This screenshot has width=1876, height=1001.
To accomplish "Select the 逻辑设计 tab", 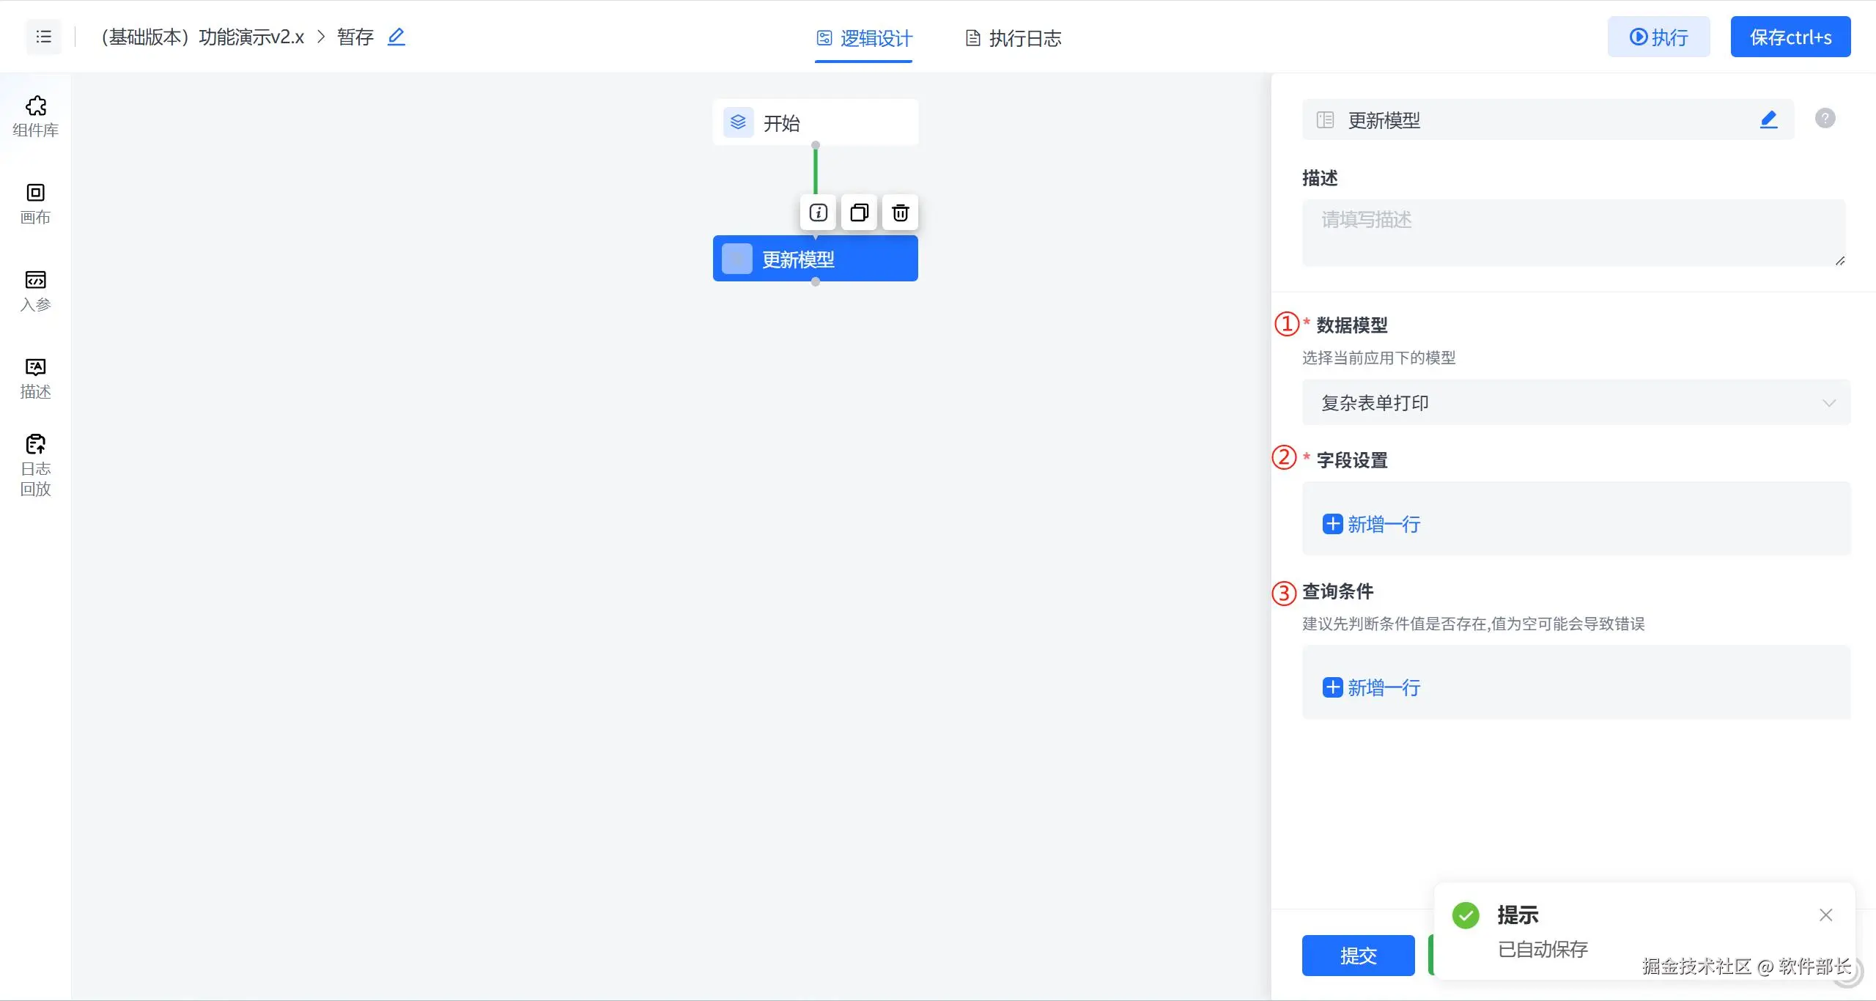I will 864,38.
